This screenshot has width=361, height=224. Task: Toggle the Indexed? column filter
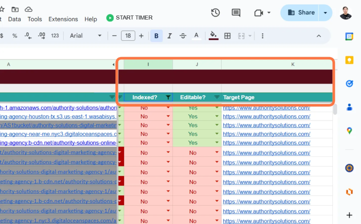(168, 97)
